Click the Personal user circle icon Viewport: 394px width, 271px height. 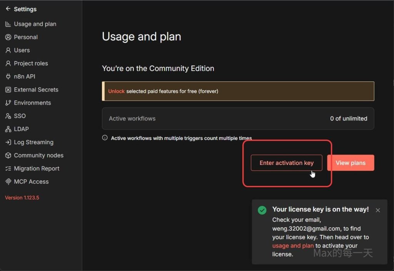[8, 37]
